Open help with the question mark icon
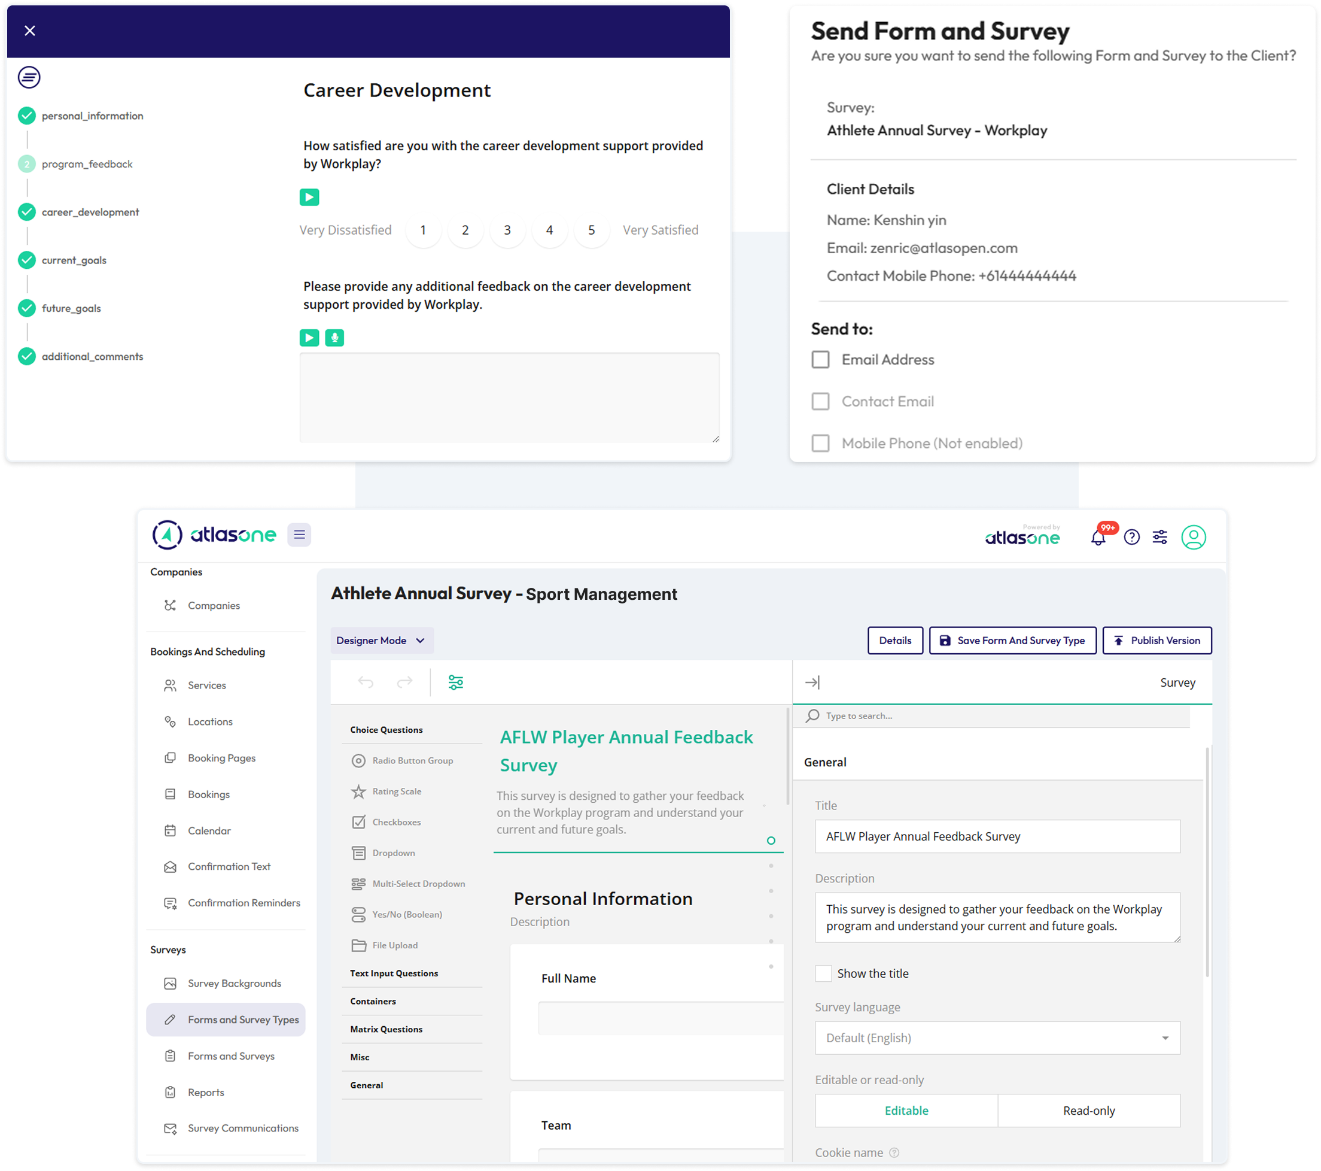The height and width of the screenshot is (1171, 1321). [1131, 538]
